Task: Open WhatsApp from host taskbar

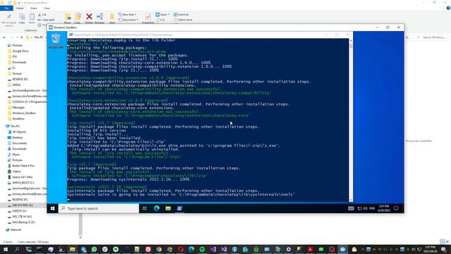Action: tap(94, 249)
